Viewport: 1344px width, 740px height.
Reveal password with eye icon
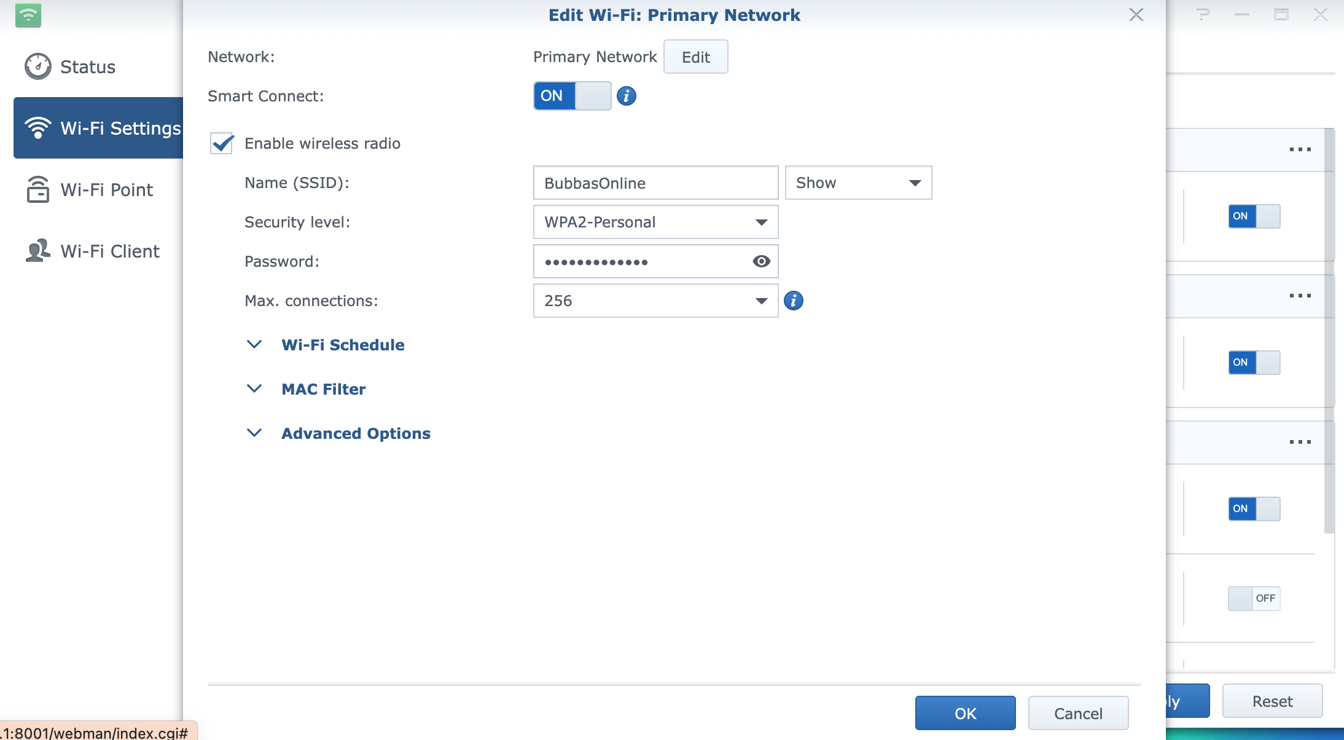pyautogui.click(x=761, y=261)
